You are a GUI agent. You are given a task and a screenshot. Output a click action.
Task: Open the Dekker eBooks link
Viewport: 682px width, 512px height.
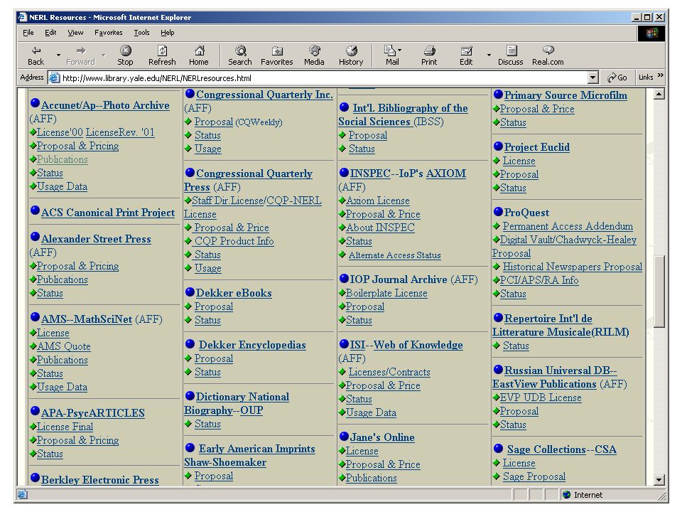pos(234,293)
